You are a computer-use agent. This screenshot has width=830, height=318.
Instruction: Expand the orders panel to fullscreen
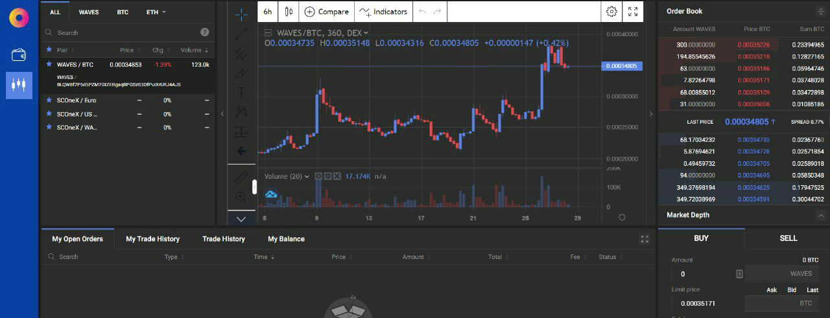tap(645, 239)
